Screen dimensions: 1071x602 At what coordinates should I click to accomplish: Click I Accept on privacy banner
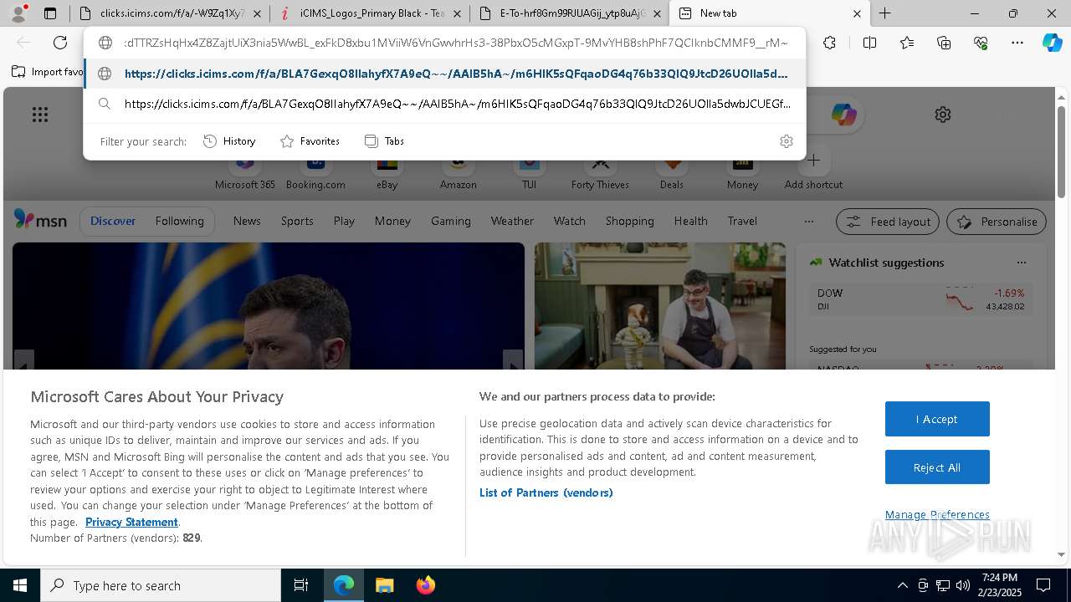pos(937,419)
